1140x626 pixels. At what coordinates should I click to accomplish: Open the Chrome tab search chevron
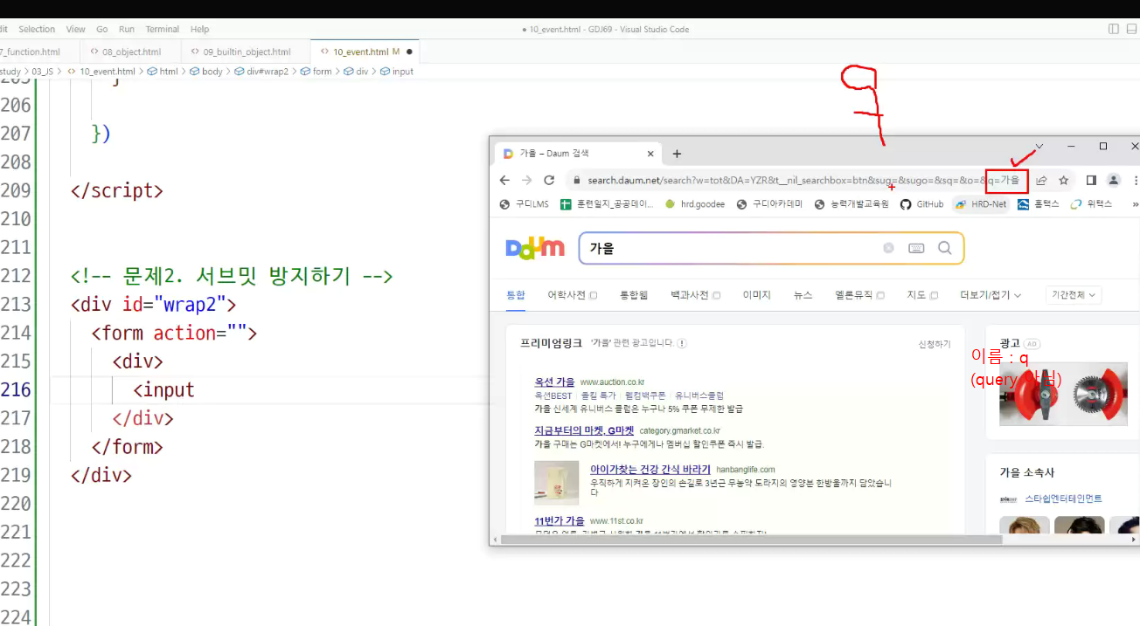tap(1039, 147)
